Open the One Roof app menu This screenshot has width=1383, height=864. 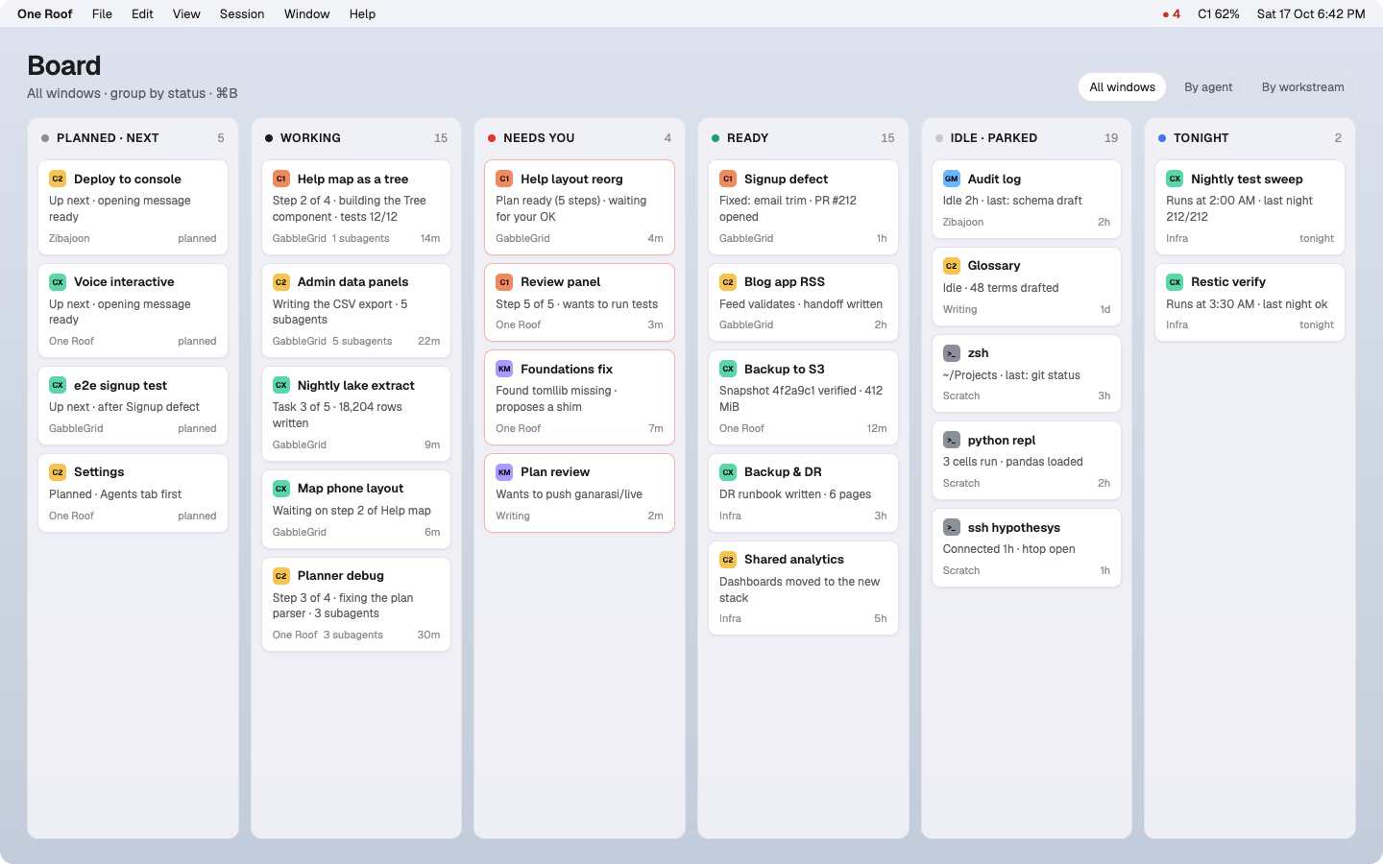click(45, 14)
